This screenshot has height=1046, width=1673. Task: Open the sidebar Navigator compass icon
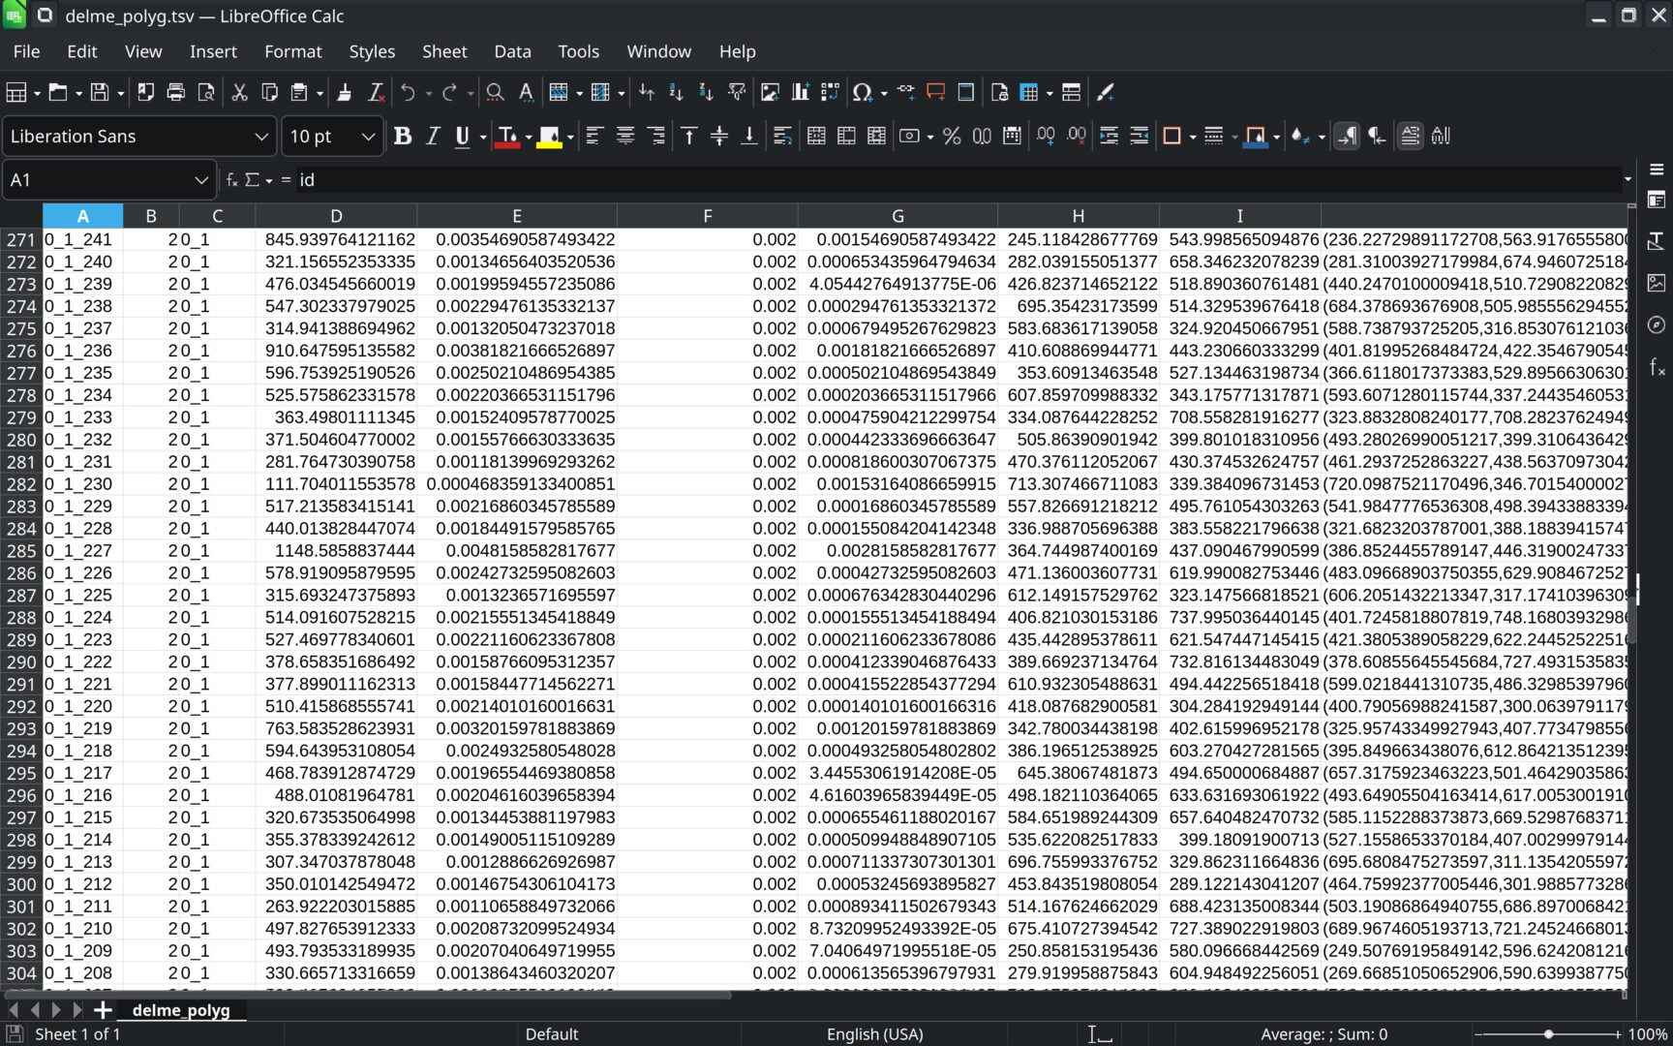click(1657, 324)
